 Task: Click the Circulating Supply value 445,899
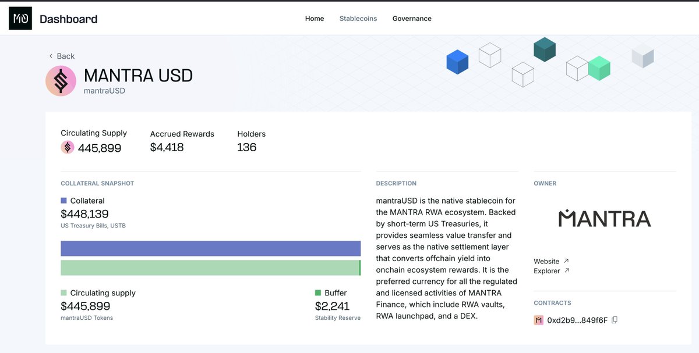click(x=100, y=148)
